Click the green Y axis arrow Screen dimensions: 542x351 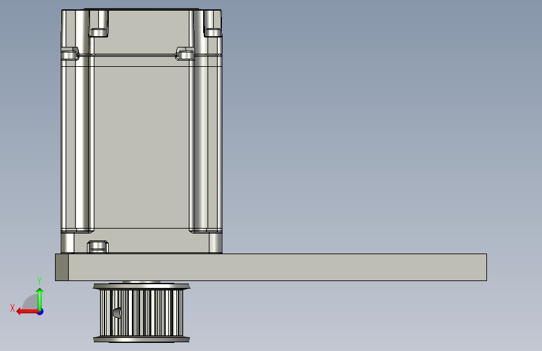40,299
